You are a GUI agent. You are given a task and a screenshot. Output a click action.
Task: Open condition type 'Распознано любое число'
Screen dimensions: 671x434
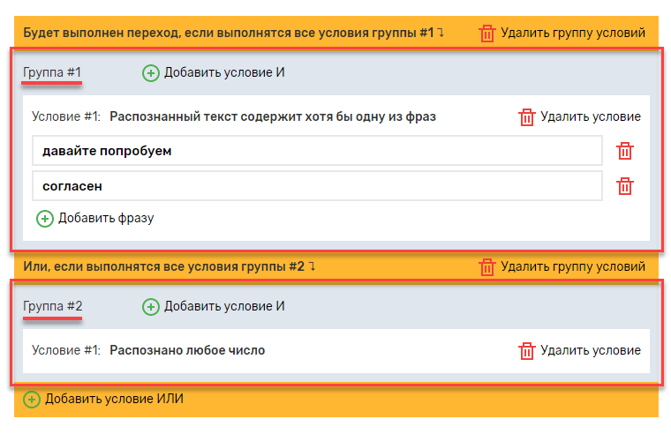pos(187,350)
